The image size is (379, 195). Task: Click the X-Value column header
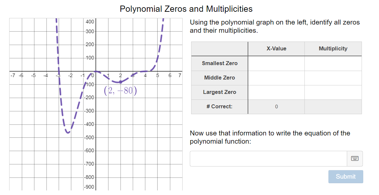tap(276, 48)
